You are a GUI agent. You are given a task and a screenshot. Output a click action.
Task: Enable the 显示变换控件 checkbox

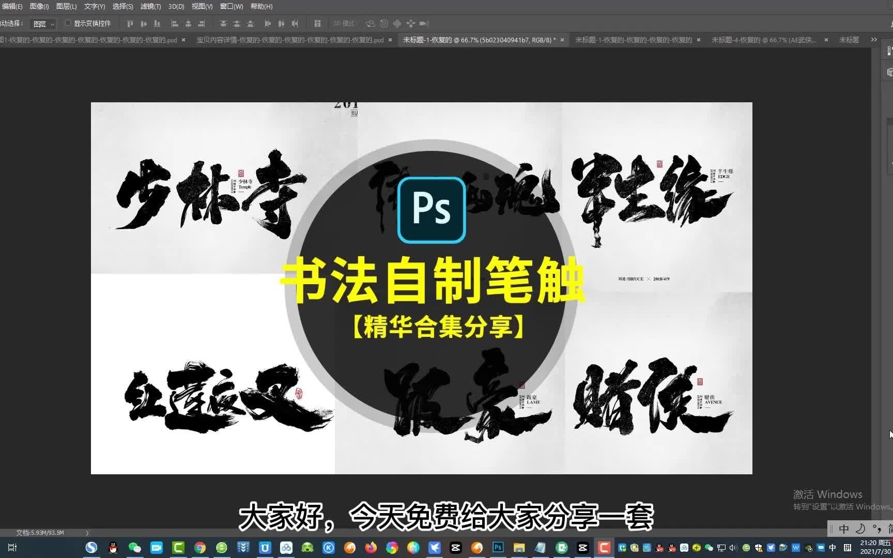pos(68,23)
